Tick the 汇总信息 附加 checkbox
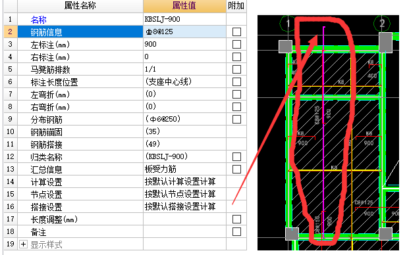Image resolution: width=407 pixels, height=255 pixels. point(236,169)
